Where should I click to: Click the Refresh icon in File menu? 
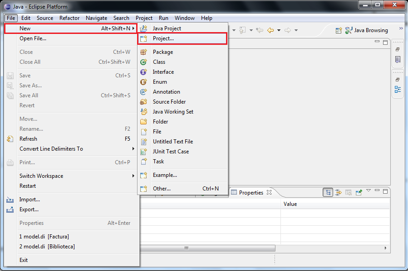[x=10, y=139]
